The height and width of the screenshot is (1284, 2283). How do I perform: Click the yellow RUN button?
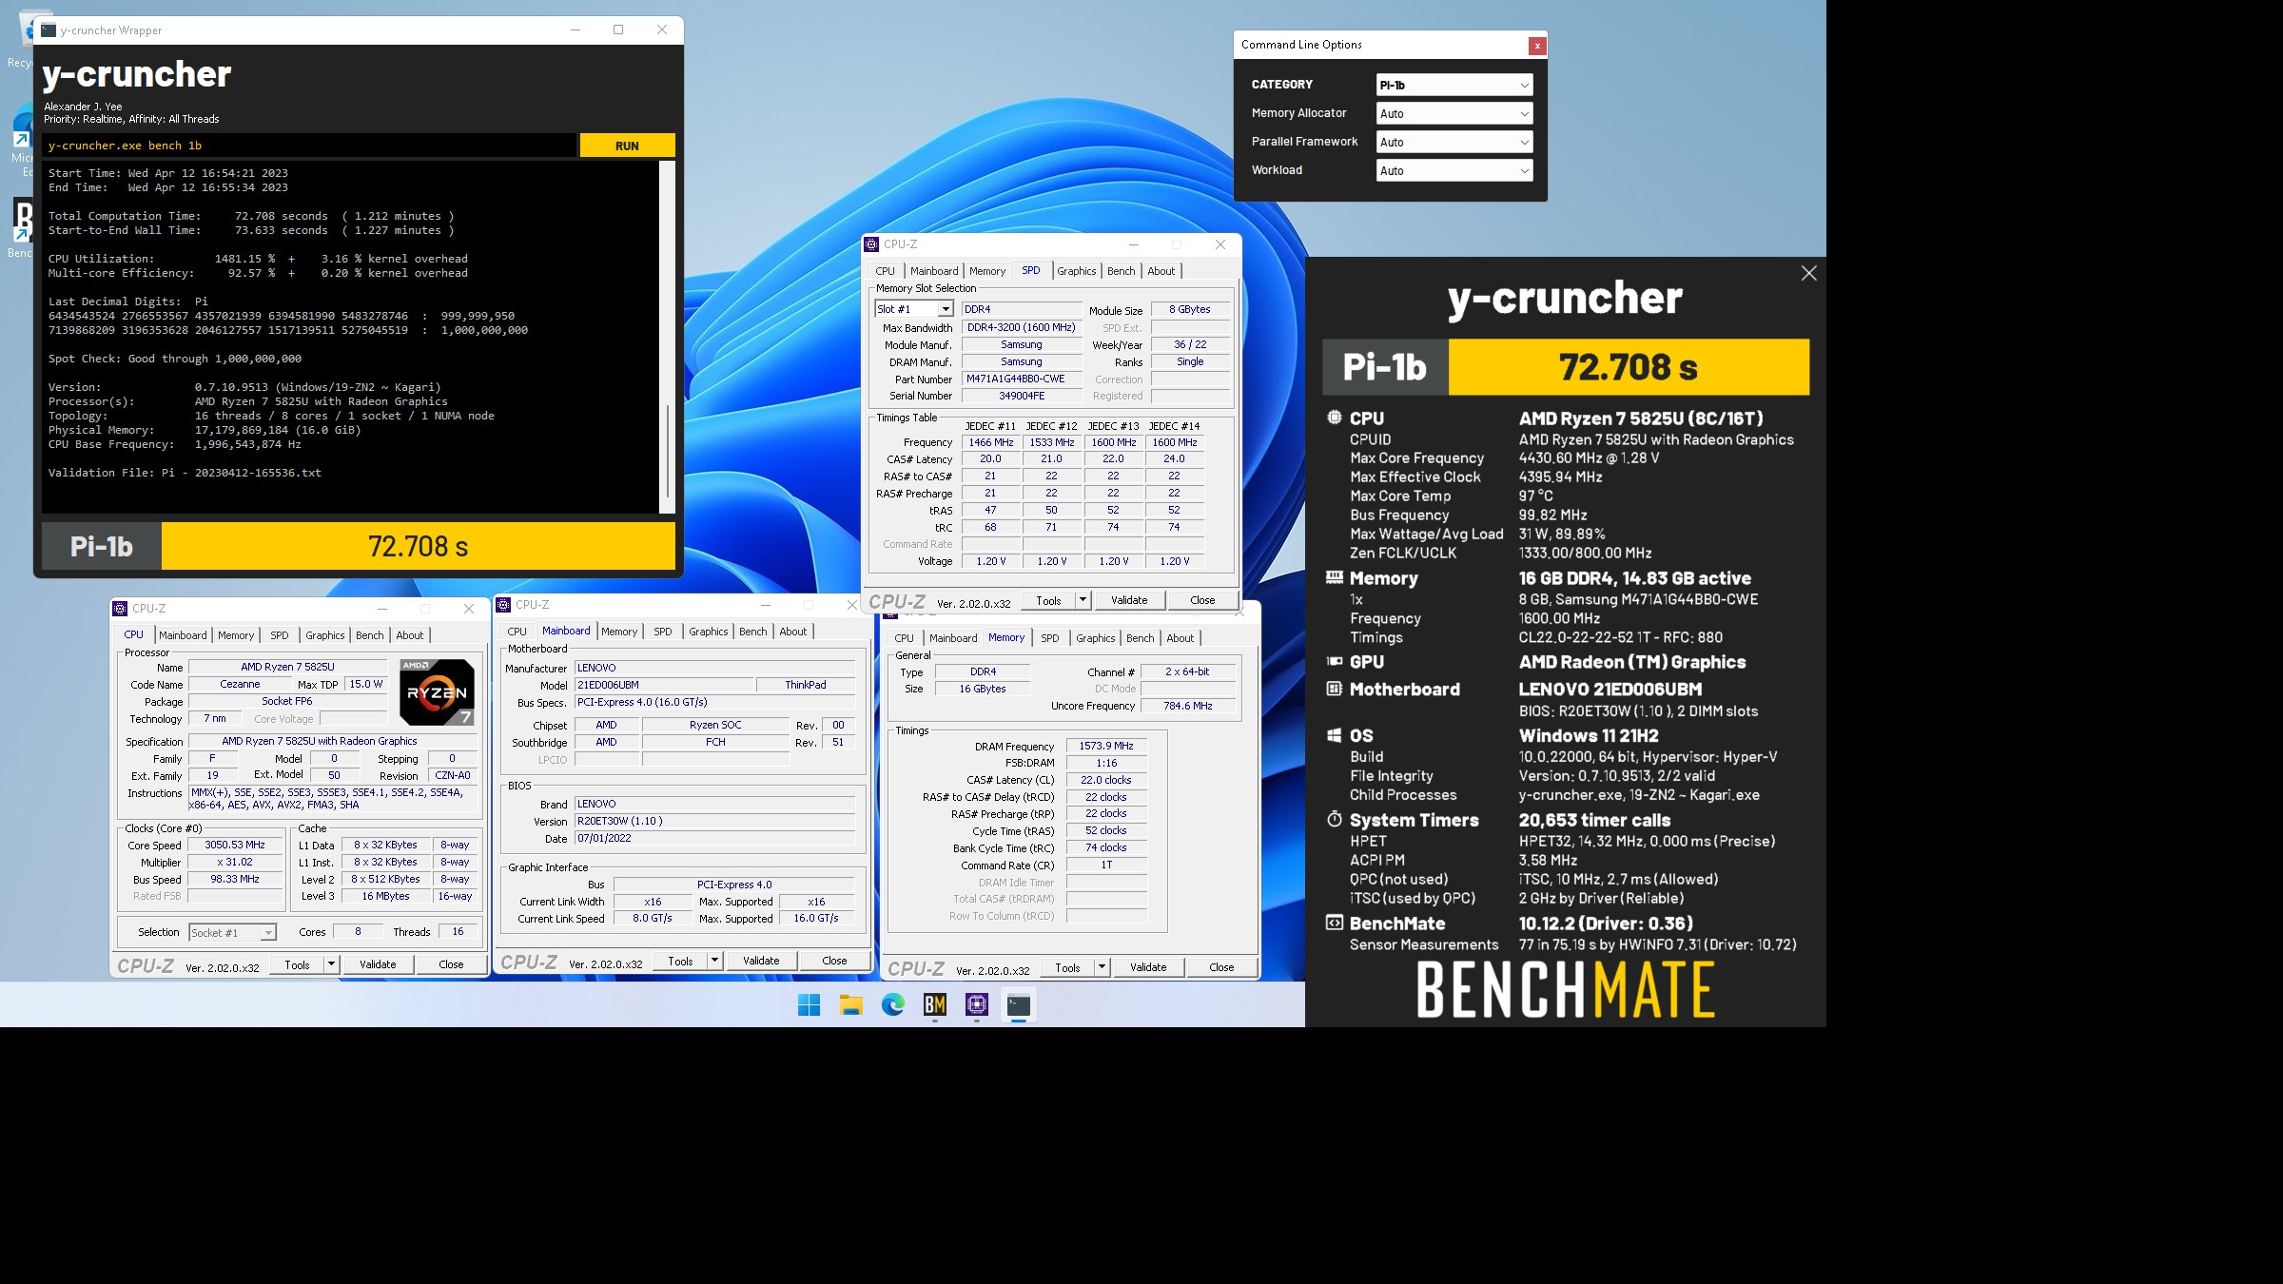pos(627,146)
